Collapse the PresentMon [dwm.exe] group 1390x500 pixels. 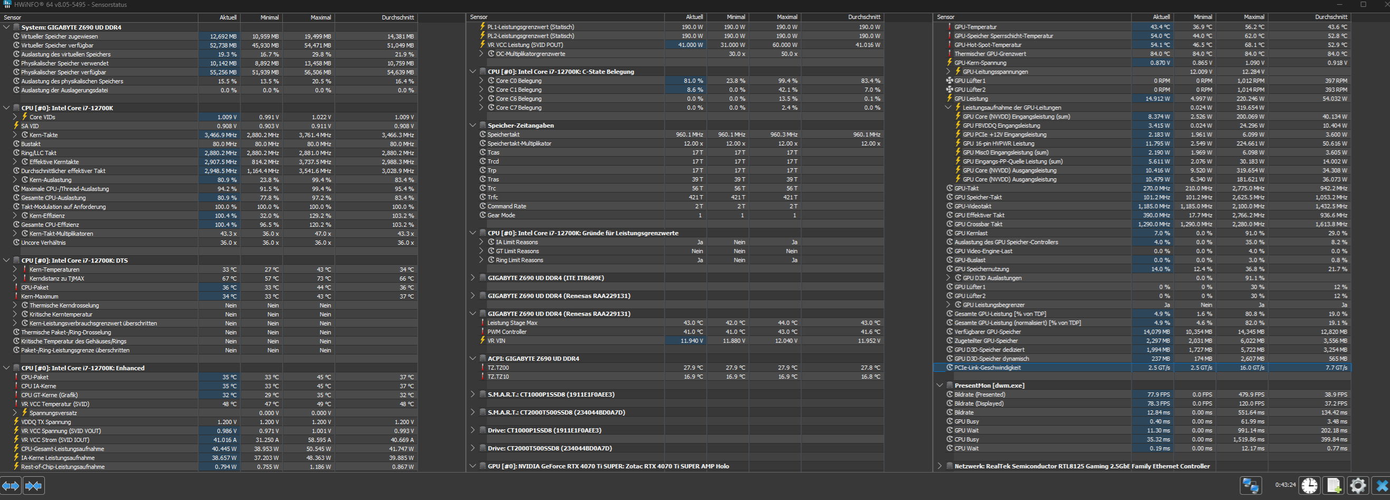pos(940,385)
